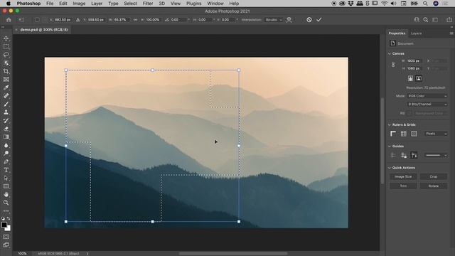Set canvas orientation to landscape
455x256 pixels.
[x=419, y=78]
